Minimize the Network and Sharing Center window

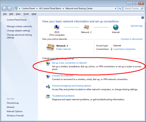pos(129,4)
